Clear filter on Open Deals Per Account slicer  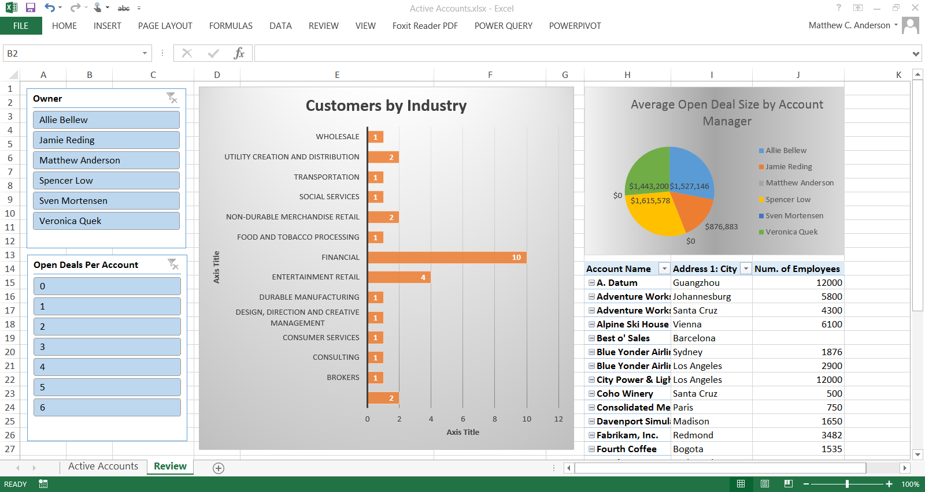[172, 264]
